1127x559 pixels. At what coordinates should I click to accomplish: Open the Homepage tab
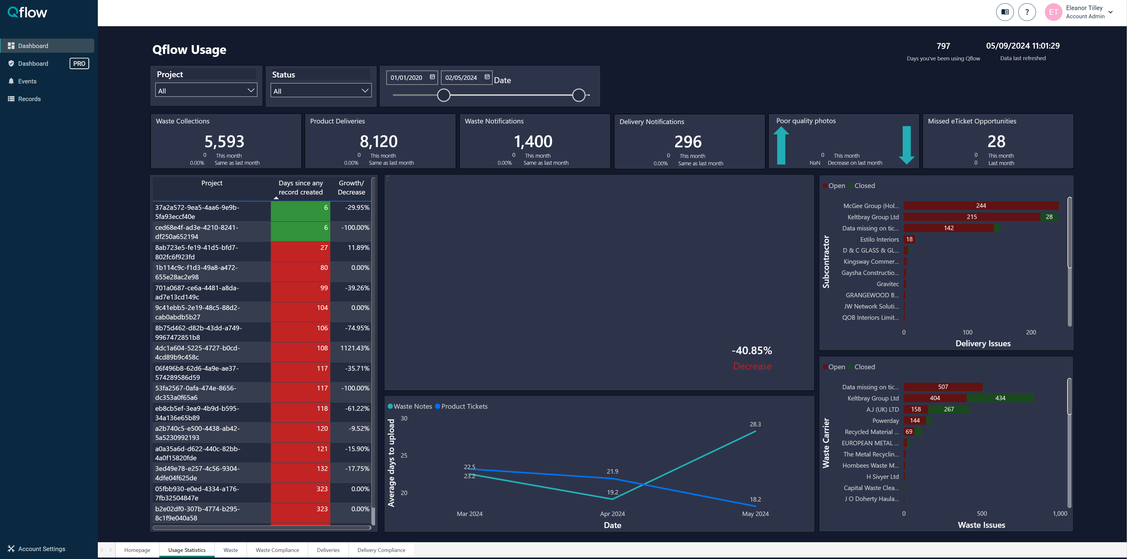136,550
